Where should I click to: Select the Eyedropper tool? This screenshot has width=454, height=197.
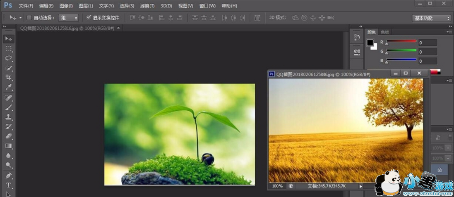(x=8, y=88)
